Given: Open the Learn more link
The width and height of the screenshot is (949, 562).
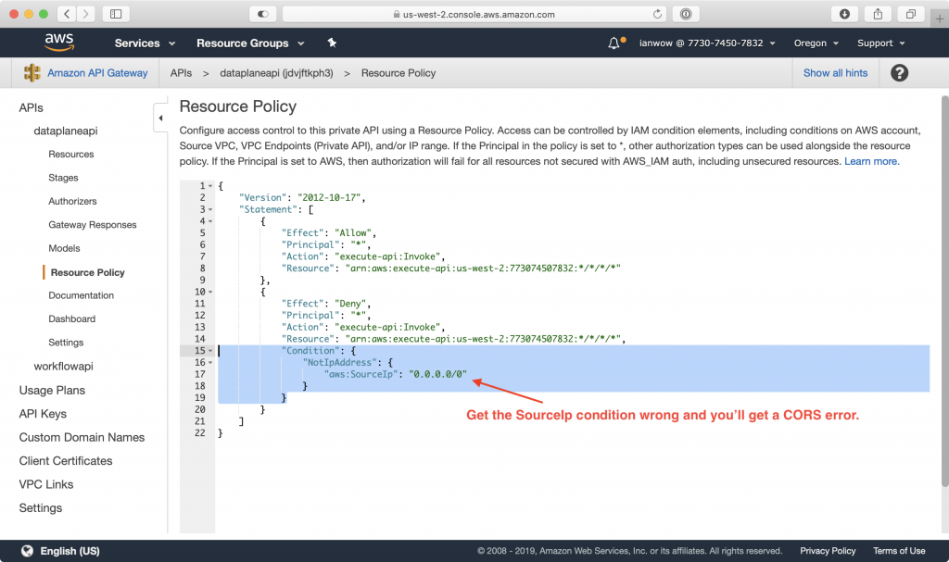Looking at the screenshot, I should pyautogui.click(x=870, y=160).
